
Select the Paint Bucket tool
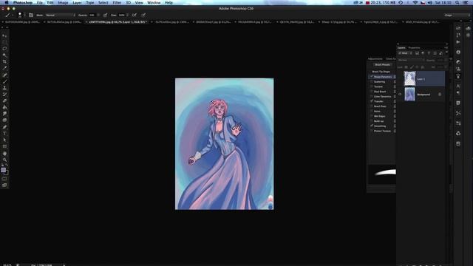(4, 107)
